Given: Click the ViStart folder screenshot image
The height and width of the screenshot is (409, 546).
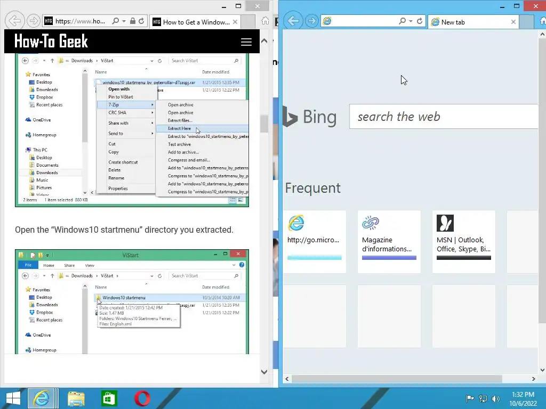Looking at the screenshot, I should (x=132, y=302).
